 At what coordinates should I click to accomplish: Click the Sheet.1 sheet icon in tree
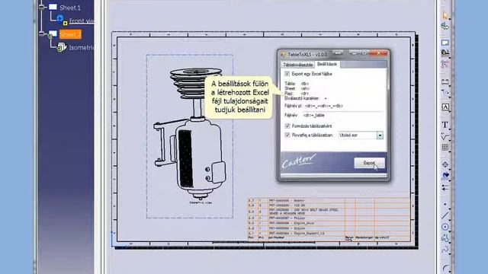53,7
